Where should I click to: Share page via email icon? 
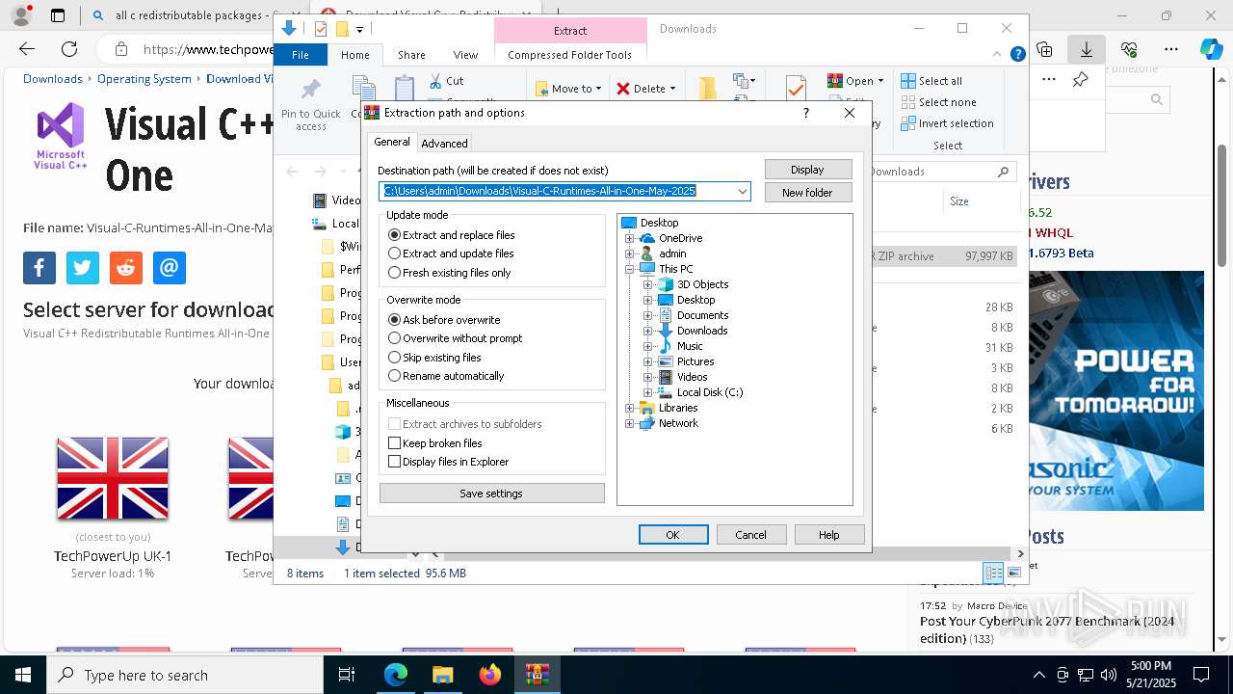pos(170,268)
